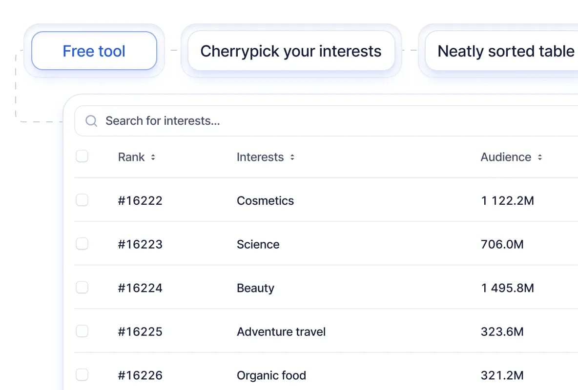Screen dimensions: 578x390
Task: Check the Cosmetics row checkbox
Action: click(x=82, y=200)
